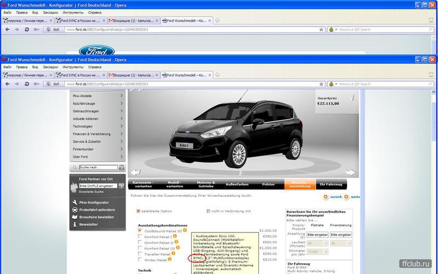This screenshot has width=438, height=274.
Task: Close the Gmail Входящие tab in front window
Action: (157, 75)
